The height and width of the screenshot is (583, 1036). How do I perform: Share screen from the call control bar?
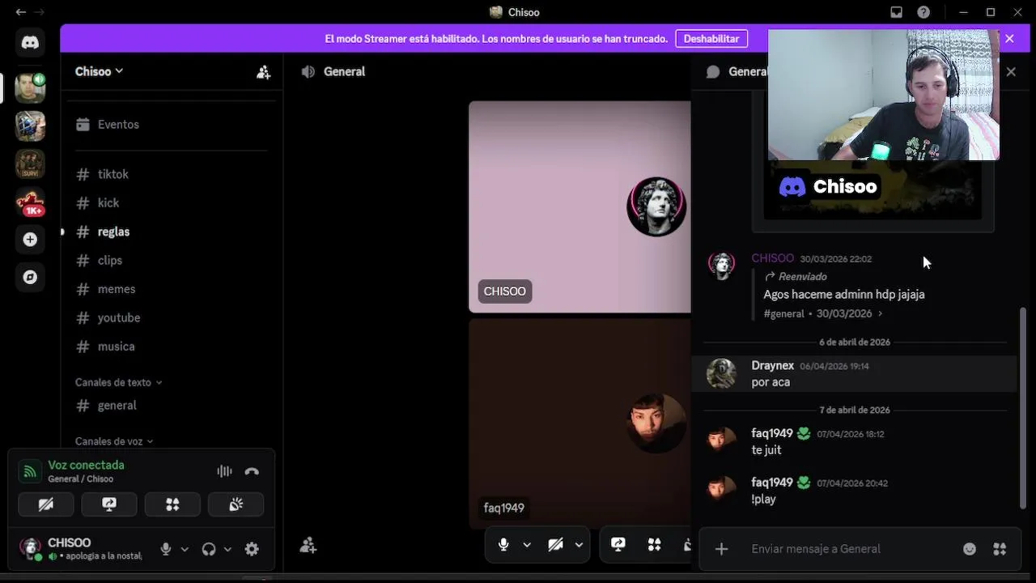[618, 545]
